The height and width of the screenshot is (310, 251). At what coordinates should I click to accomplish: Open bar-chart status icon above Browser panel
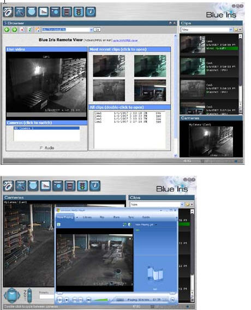coord(44,11)
